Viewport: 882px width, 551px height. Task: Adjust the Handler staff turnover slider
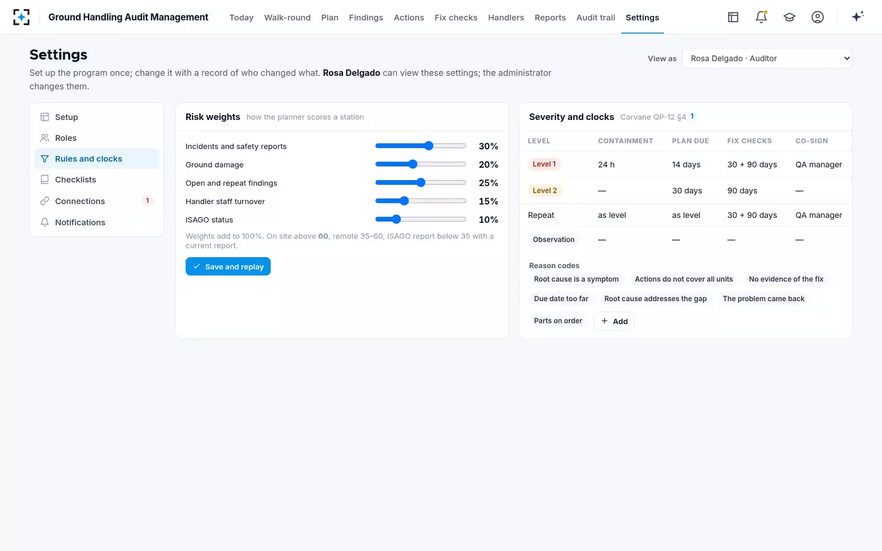(x=421, y=201)
